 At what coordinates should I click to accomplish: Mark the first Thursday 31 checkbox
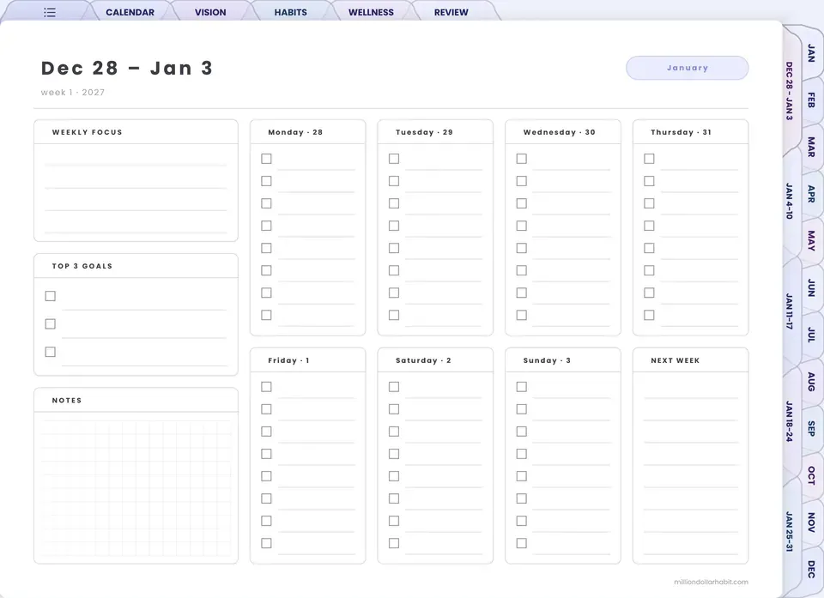pos(649,159)
